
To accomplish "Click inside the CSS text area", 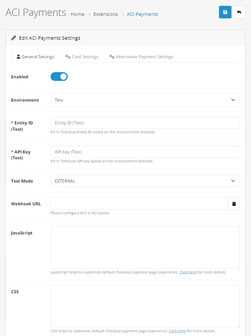I will [x=145, y=306].
